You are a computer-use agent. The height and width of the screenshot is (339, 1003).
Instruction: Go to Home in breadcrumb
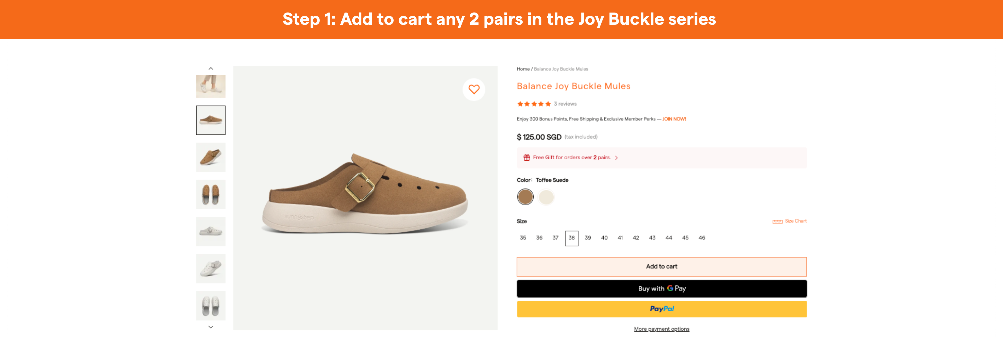[x=523, y=69]
